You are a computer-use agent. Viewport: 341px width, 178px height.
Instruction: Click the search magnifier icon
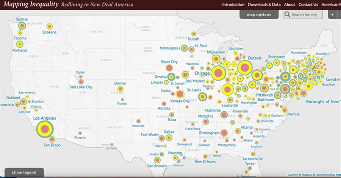[287, 14]
